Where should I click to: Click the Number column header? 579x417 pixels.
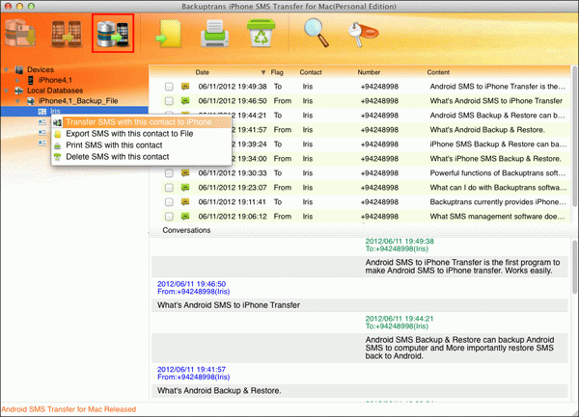click(369, 72)
